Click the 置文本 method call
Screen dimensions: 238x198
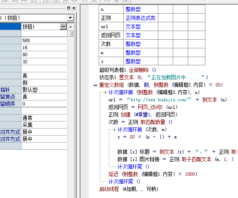click(126, 78)
